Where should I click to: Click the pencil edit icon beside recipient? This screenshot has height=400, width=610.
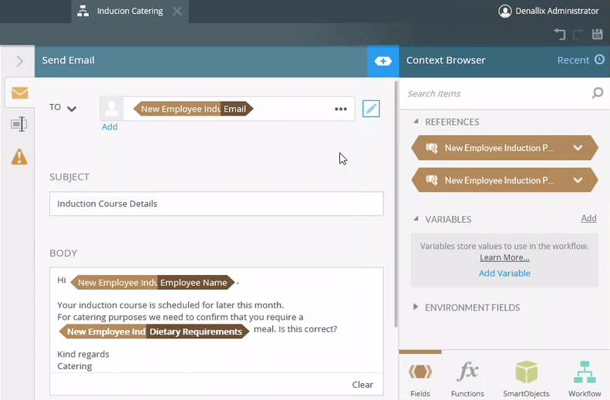point(371,109)
